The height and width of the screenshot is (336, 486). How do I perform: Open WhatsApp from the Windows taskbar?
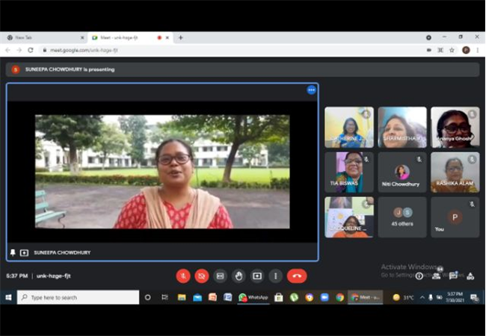253,297
